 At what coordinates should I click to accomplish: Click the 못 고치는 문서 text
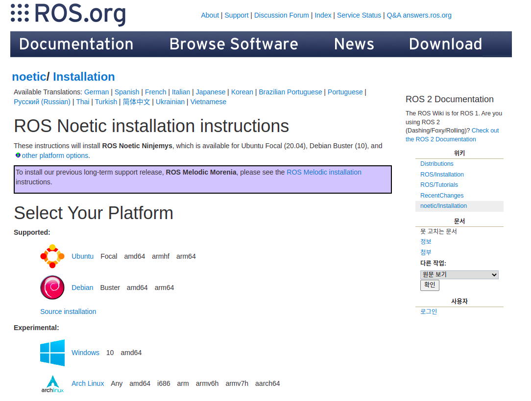[438, 231]
